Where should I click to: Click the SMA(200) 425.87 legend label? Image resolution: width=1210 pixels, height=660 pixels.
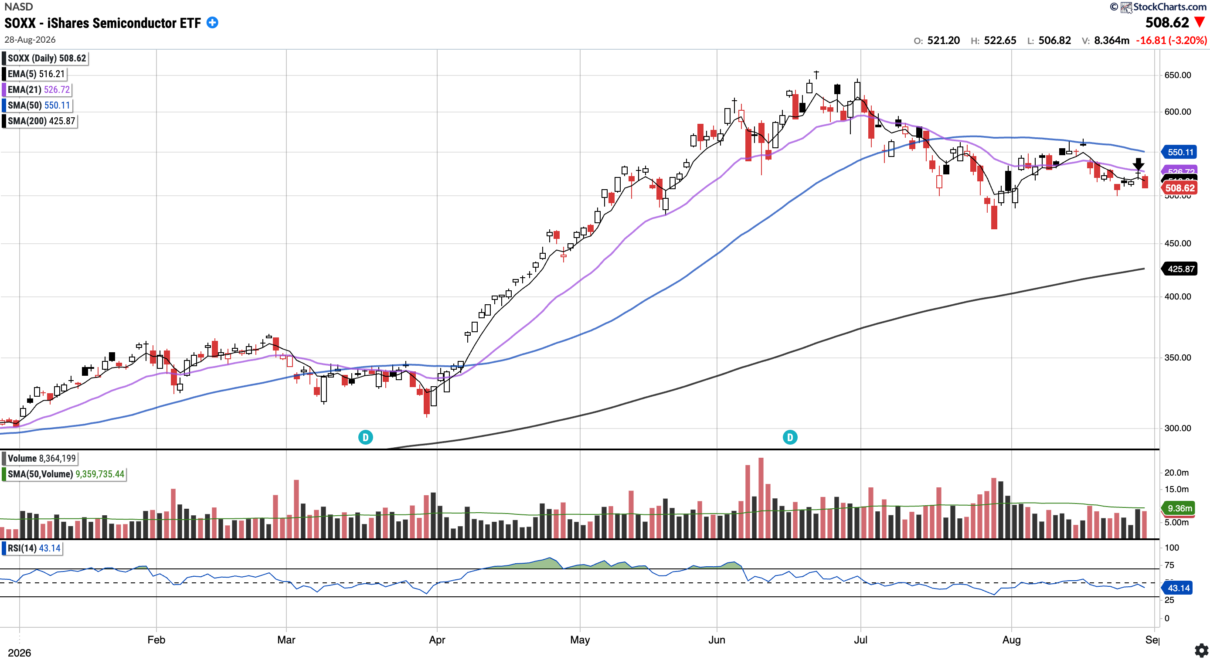41,121
